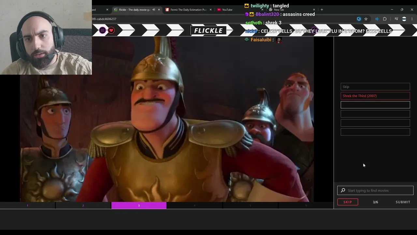The width and height of the screenshot is (417, 235).
Task: Click the '3/6' guess counter
Action: [375, 202]
